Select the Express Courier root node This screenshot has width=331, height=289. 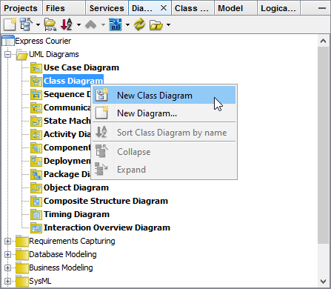[43, 41]
